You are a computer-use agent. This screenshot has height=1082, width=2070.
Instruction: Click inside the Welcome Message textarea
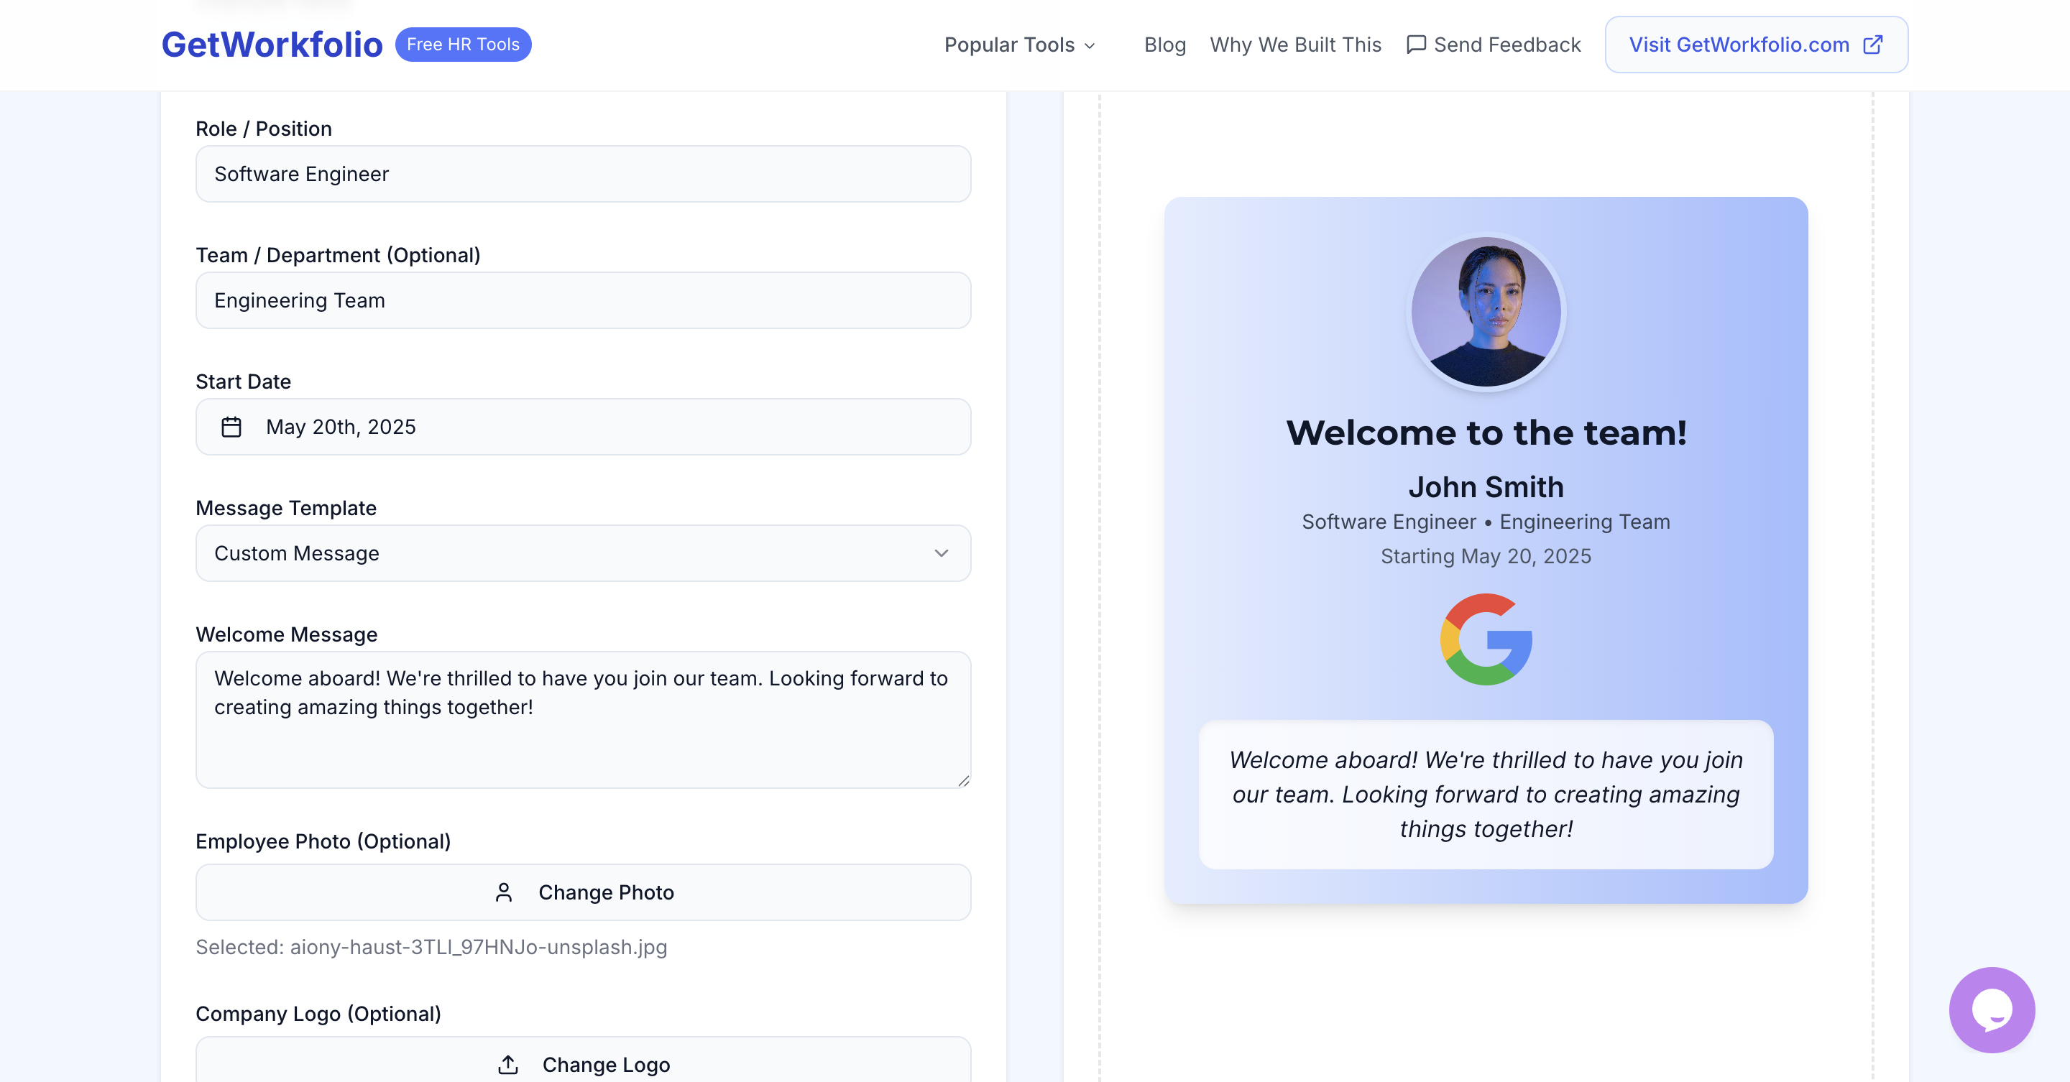(584, 720)
